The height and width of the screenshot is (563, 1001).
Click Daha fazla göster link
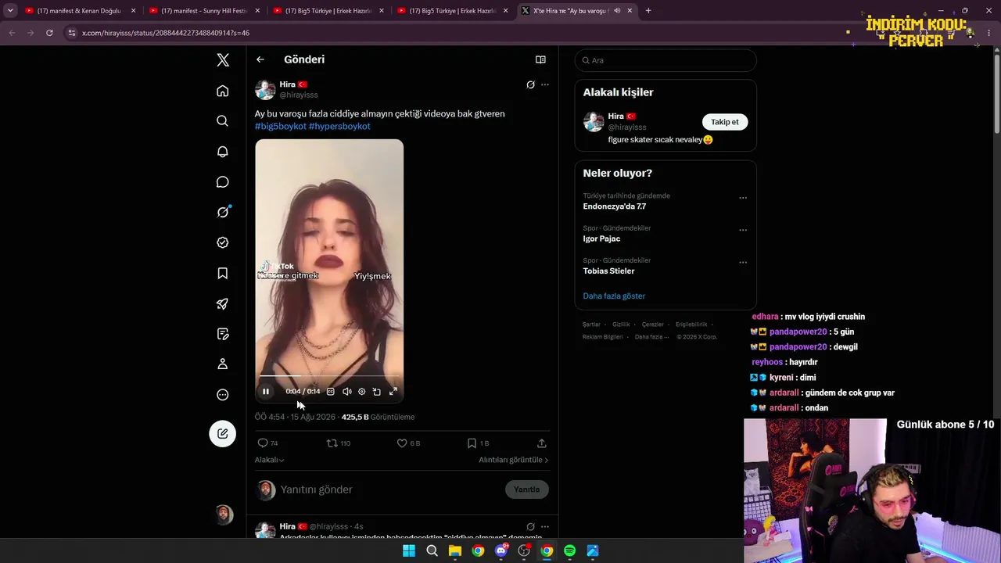click(x=614, y=296)
